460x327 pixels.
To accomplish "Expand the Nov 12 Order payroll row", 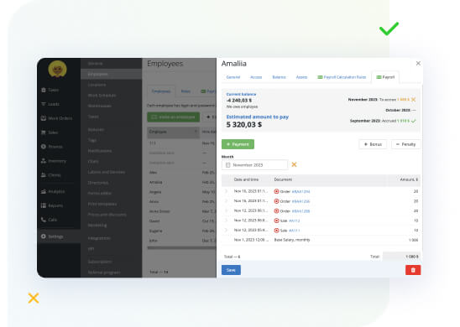I will [226, 210].
